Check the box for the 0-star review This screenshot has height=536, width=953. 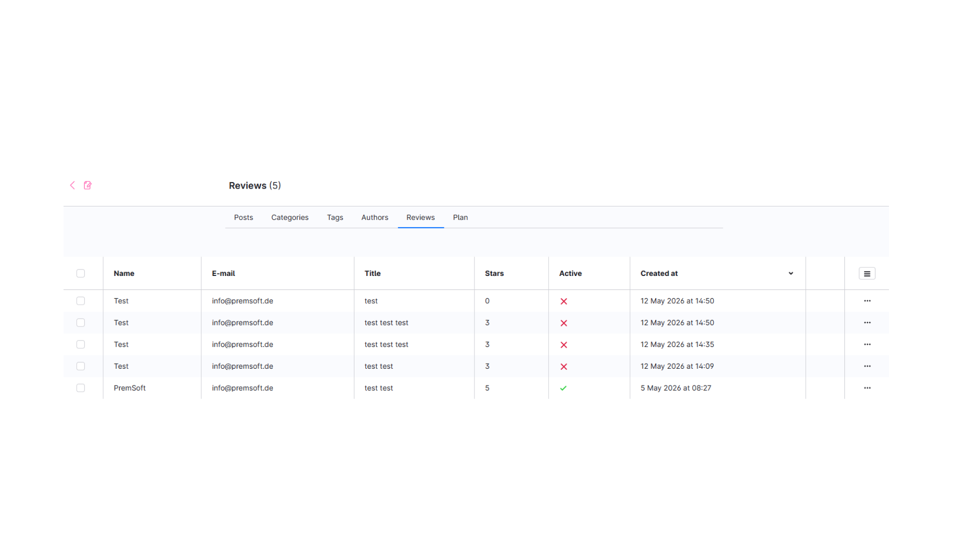coord(80,301)
